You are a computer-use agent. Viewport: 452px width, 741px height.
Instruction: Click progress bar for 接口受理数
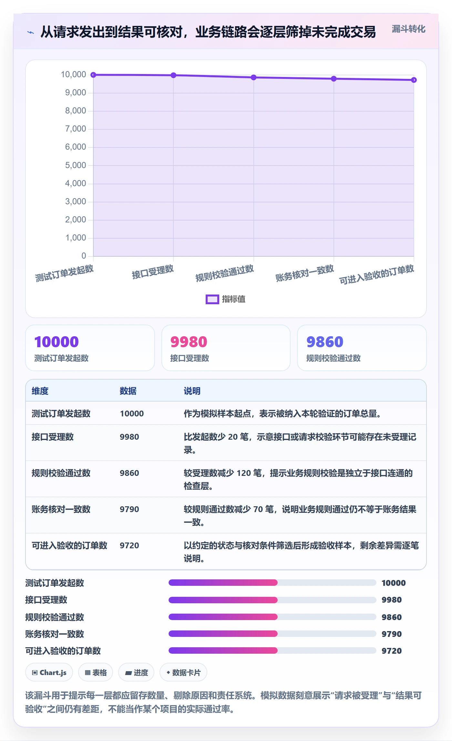(x=272, y=600)
